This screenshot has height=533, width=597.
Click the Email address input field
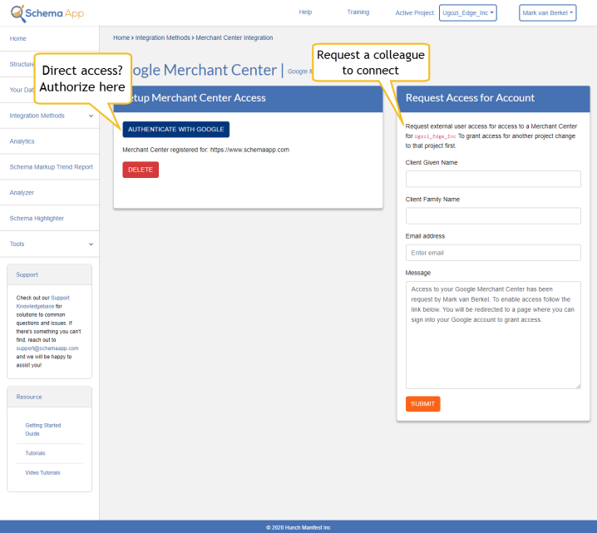pos(493,253)
